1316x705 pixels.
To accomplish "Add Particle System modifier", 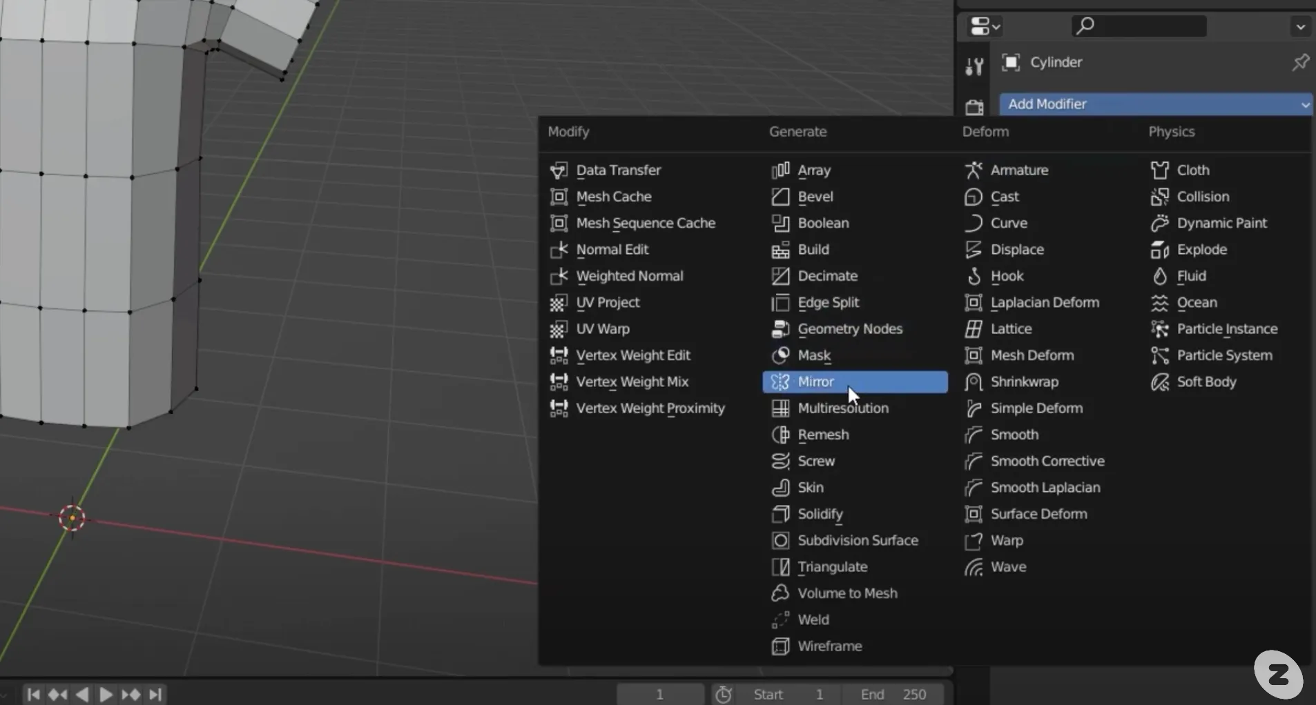I will 1226,355.
